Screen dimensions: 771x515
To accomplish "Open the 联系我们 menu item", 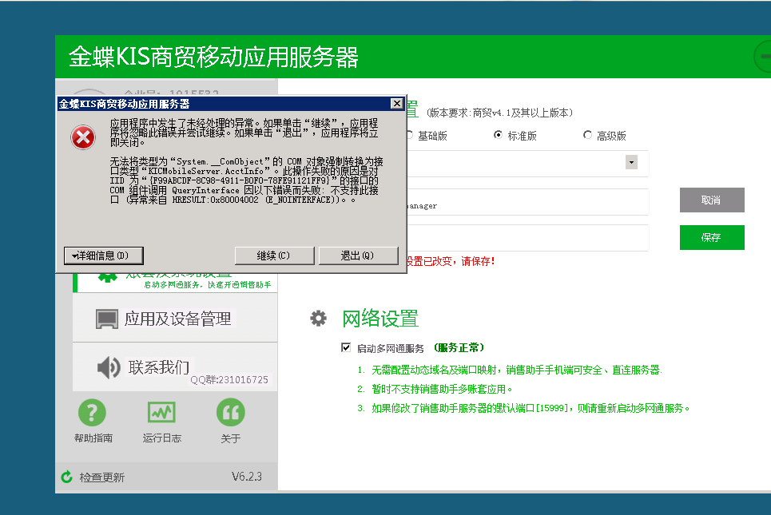I will (x=175, y=367).
